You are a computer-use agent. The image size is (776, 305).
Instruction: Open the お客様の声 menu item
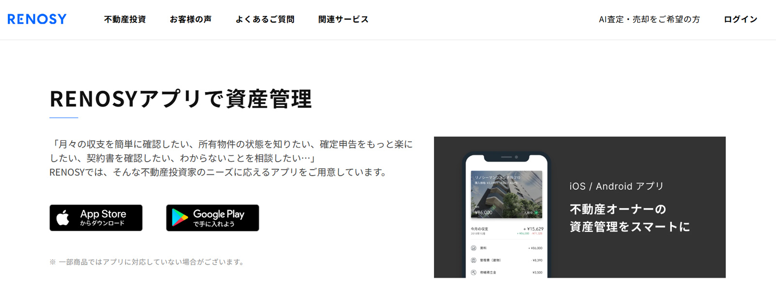click(x=190, y=19)
